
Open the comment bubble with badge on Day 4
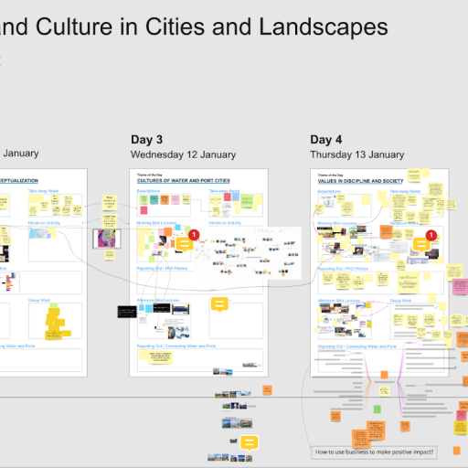pyautogui.click(x=421, y=244)
